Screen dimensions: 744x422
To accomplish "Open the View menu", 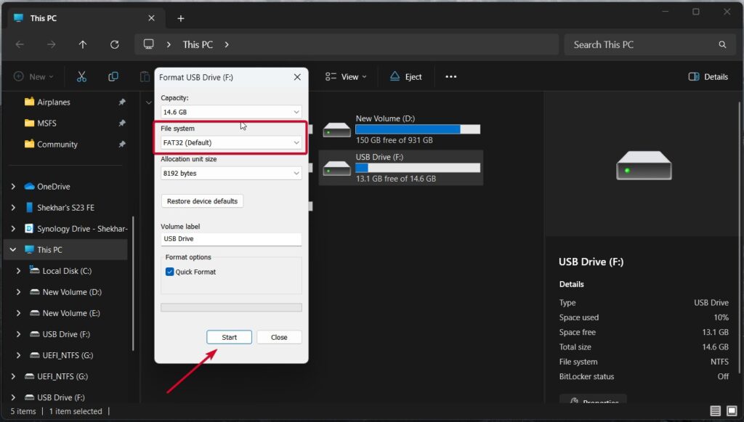I will tap(346, 76).
